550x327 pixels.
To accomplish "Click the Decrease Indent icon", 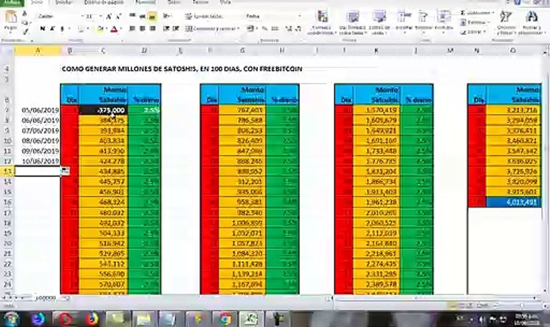I will tap(166, 28).
